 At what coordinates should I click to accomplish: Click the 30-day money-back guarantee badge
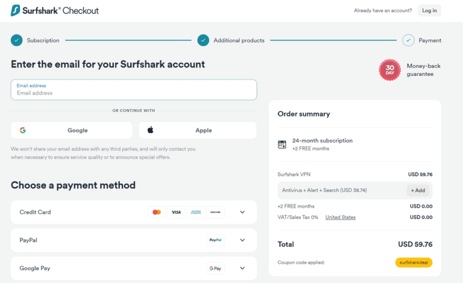tap(389, 70)
